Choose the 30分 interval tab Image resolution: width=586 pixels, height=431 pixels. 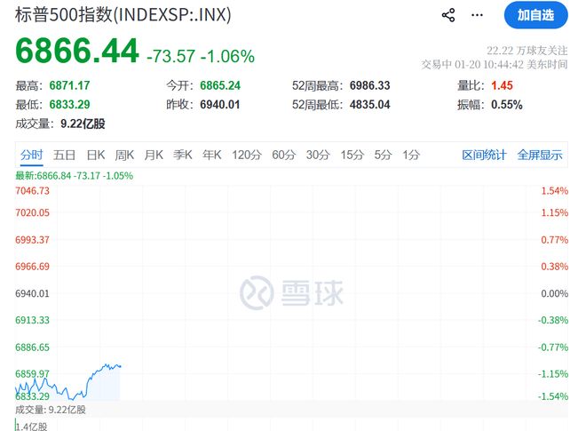tap(318, 155)
